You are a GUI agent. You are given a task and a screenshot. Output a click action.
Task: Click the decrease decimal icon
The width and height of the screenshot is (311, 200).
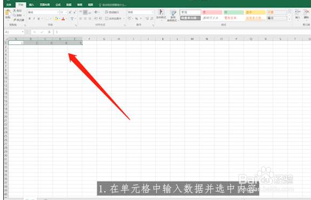pos(151,18)
